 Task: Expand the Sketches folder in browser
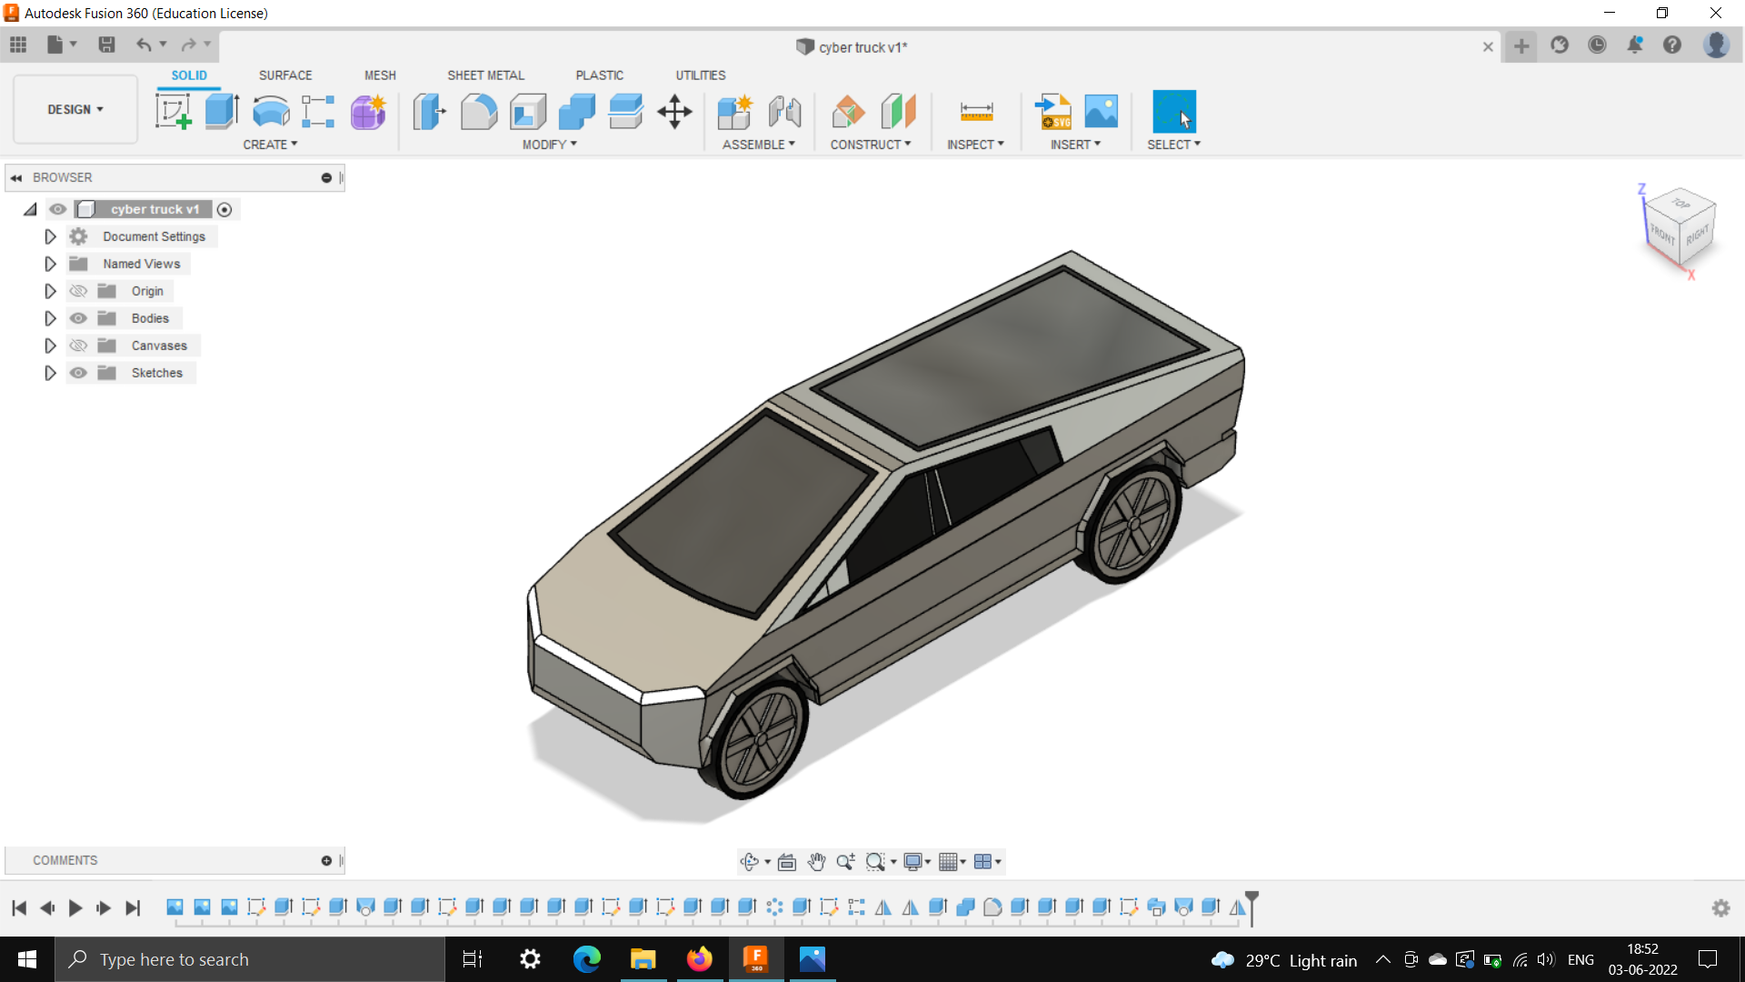(50, 372)
